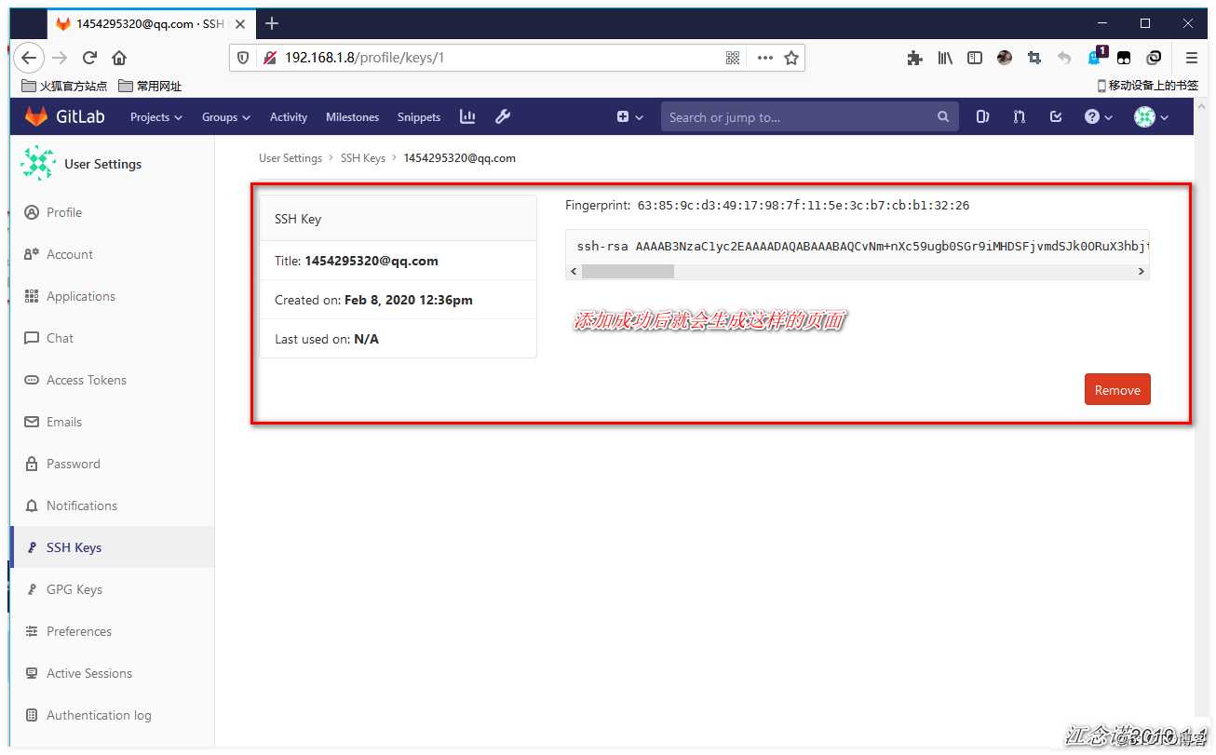1216x755 pixels.
Task: Expand the Help question mark menu
Action: click(1099, 117)
